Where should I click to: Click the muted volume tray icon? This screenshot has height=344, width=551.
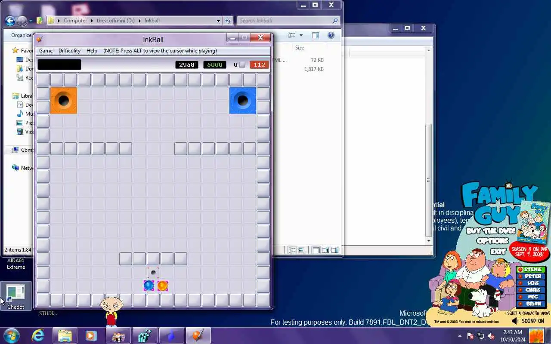coord(491,336)
